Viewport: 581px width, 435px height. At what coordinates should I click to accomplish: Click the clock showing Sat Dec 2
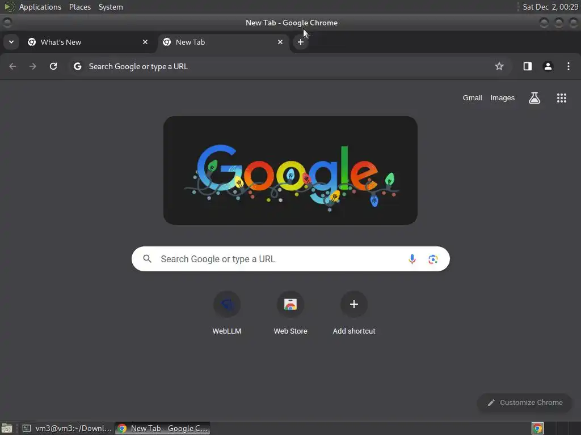[x=550, y=7]
